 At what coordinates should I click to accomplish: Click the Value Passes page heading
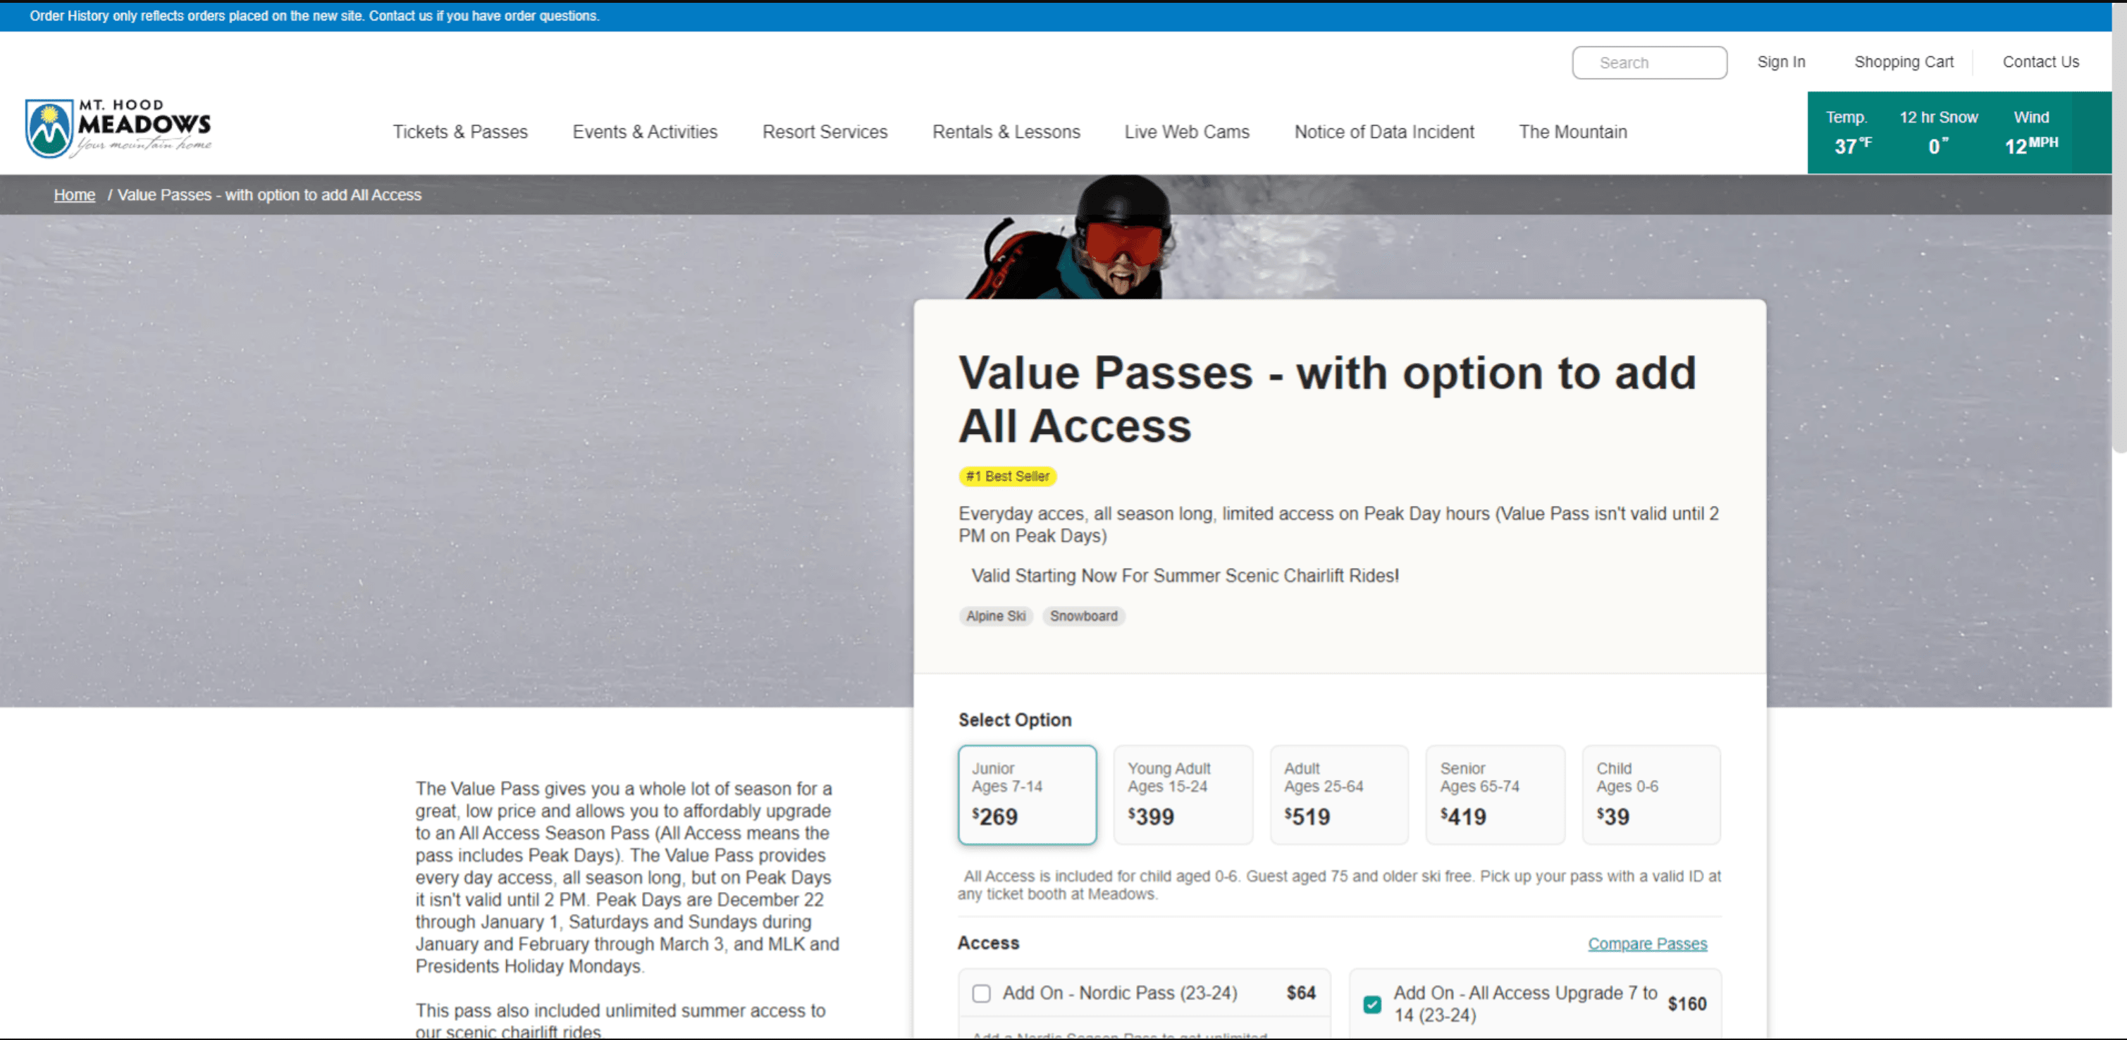point(1327,400)
